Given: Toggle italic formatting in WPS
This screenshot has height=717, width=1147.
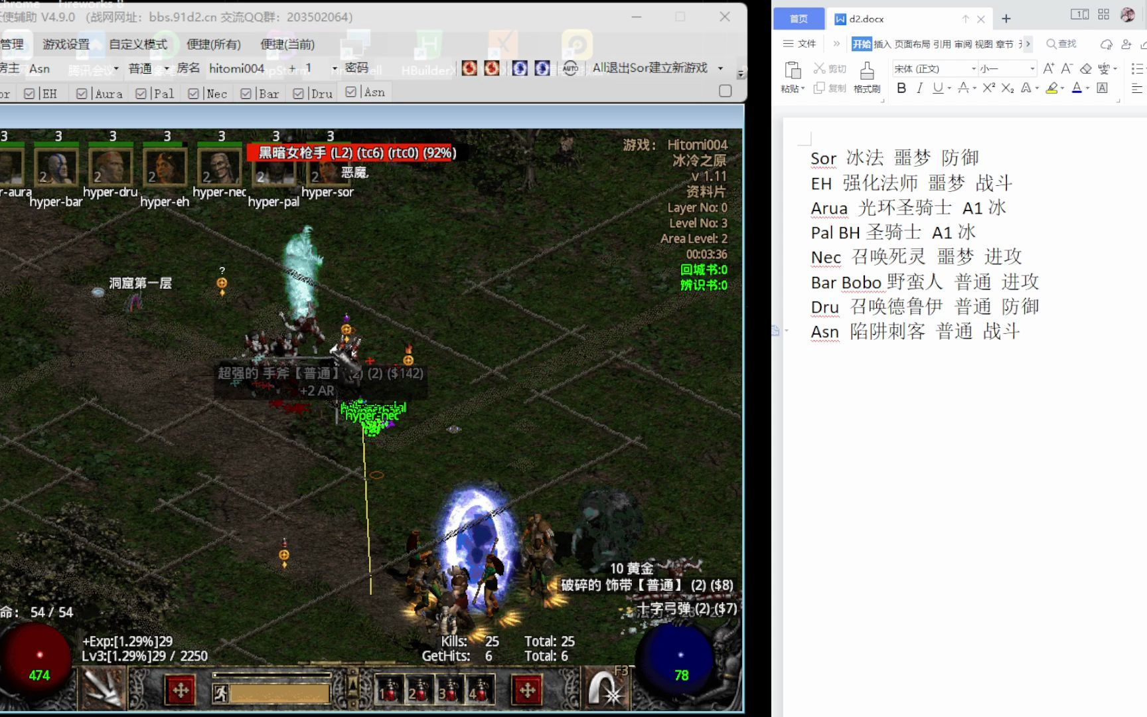Looking at the screenshot, I should pyautogui.click(x=919, y=88).
